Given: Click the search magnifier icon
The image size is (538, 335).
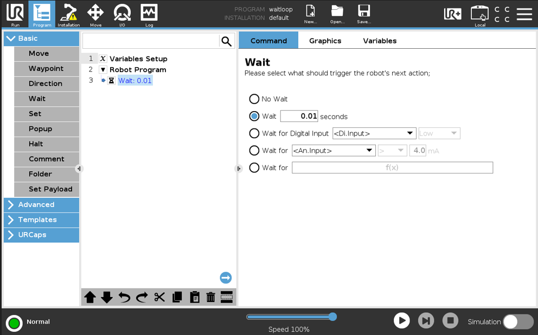Looking at the screenshot, I should pos(227,41).
